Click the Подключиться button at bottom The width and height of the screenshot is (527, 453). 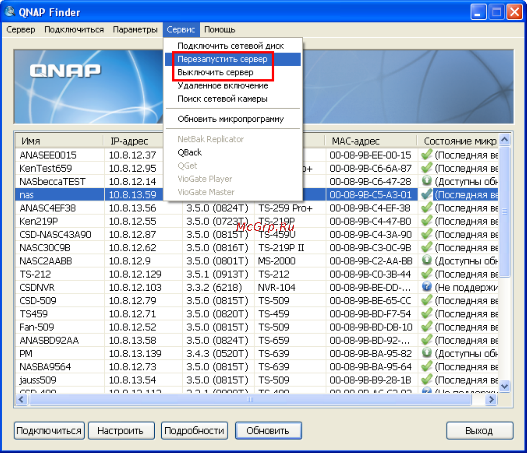tap(49, 431)
